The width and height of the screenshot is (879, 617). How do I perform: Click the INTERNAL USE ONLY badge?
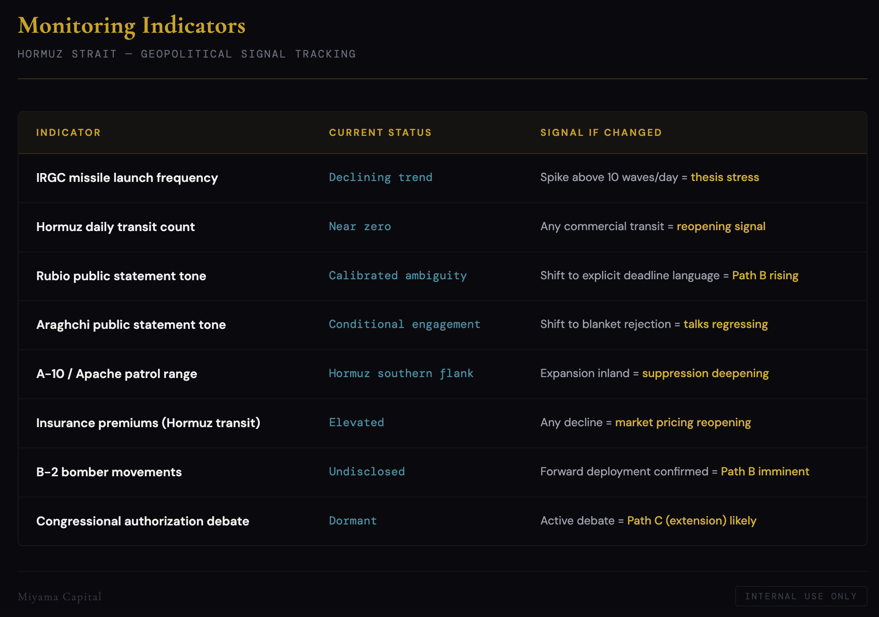click(x=801, y=596)
